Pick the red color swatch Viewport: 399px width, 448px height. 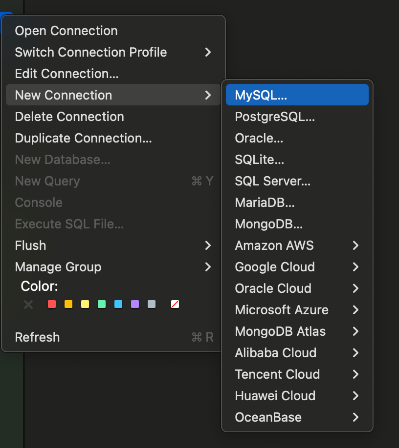coord(52,305)
